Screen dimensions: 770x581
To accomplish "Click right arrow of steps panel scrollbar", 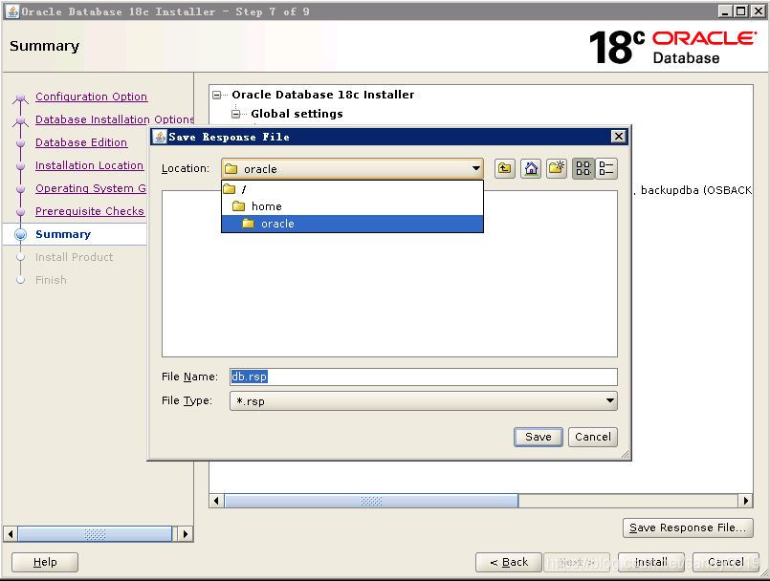I will [x=186, y=534].
